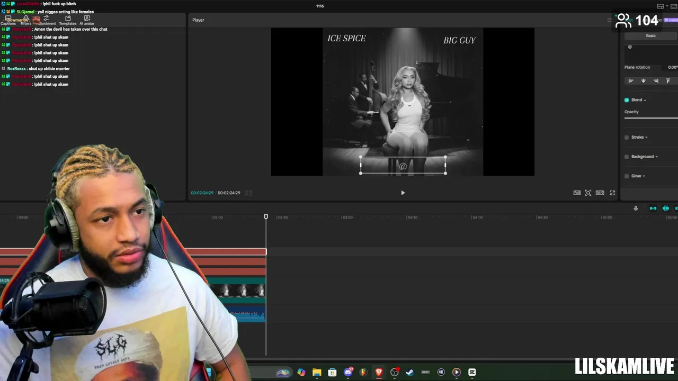678x381 pixels.
Task: Expand the Glow section arrow
Action: (644, 176)
